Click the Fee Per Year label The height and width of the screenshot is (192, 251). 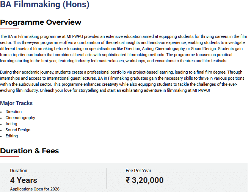[138, 171]
